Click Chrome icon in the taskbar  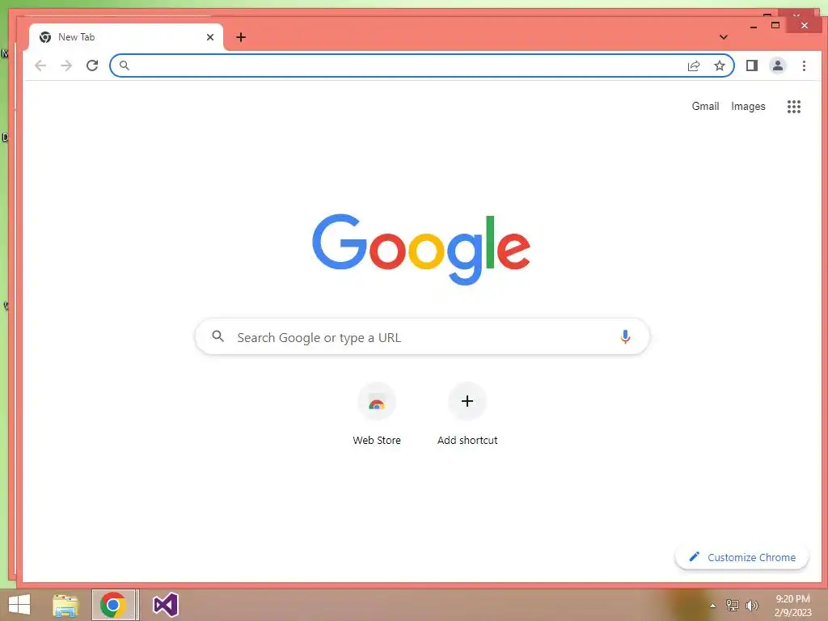coord(113,605)
